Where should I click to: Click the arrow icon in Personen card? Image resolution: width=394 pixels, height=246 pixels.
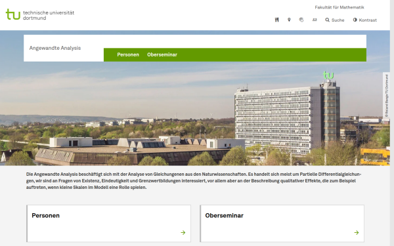pos(183,233)
